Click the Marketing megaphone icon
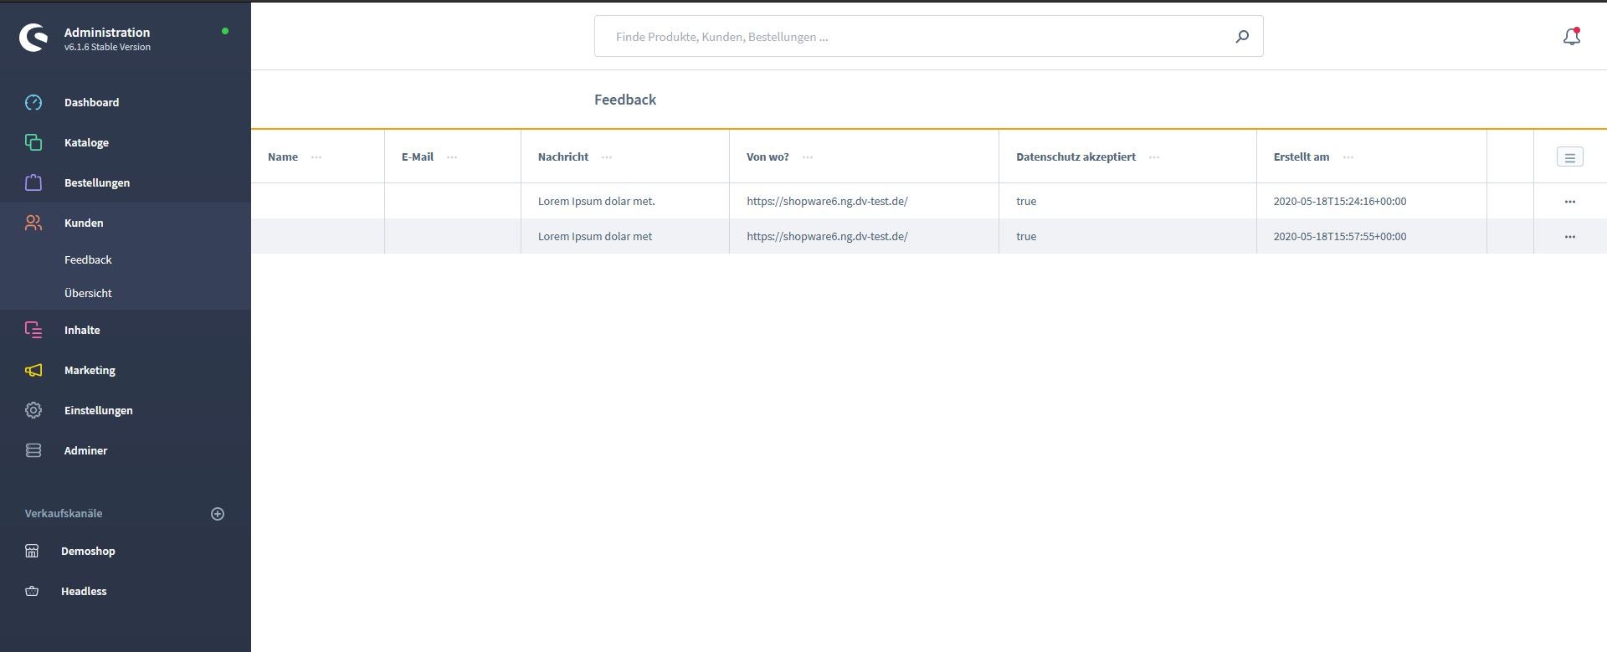 pos(33,370)
